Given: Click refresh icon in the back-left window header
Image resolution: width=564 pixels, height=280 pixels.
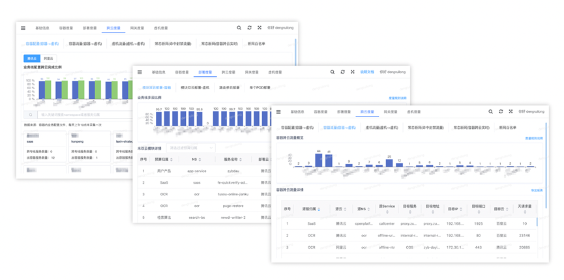Looking at the screenshot, I should click(x=249, y=28).
